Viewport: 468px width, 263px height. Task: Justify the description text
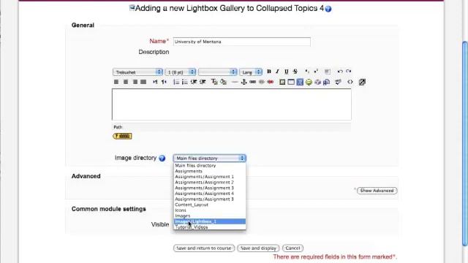pyautogui.click(x=143, y=82)
